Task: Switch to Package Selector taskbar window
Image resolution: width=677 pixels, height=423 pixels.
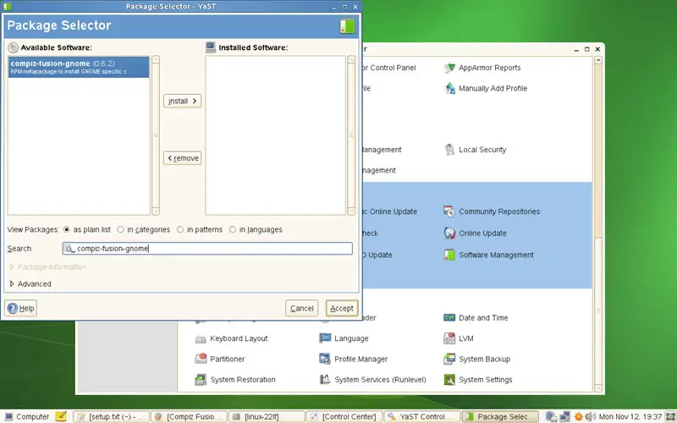Action: point(500,416)
